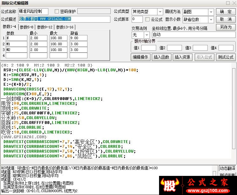Click parameter 1 name field N
The image size is (237, 195).
(17, 38)
